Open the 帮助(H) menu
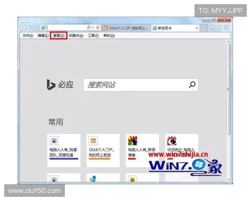 click(x=109, y=36)
